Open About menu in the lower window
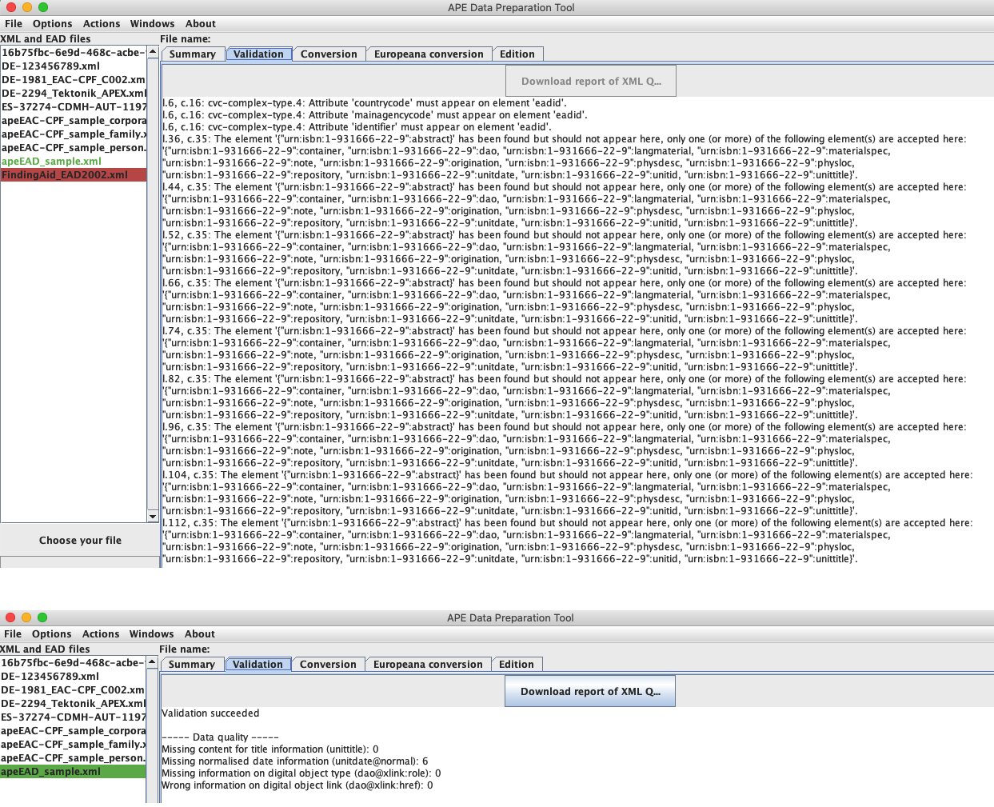 click(x=200, y=634)
